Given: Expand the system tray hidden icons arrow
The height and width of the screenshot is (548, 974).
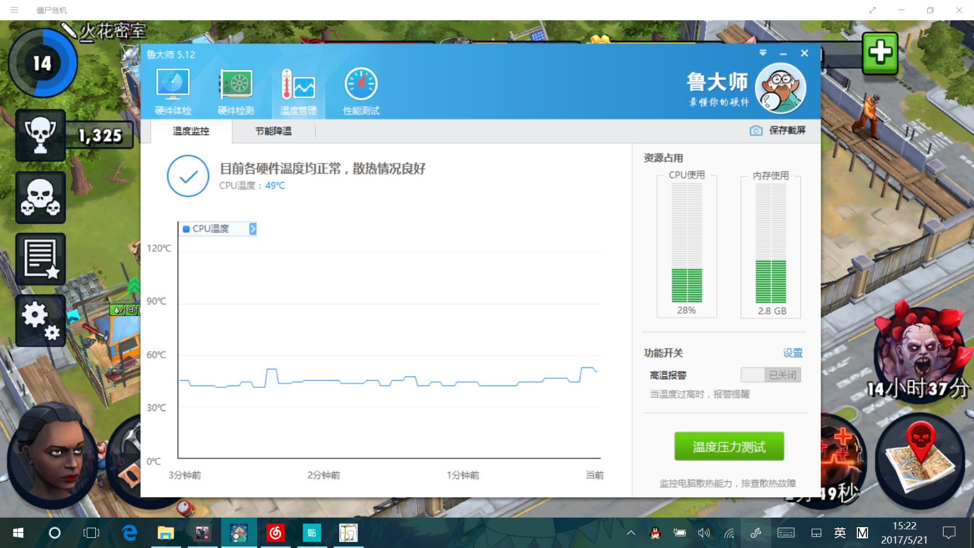Looking at the screenshot, I should click(x=631, y=533).
